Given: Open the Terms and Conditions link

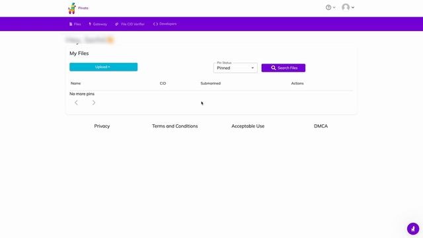Looking at the screenshot, I should [174, 126].
